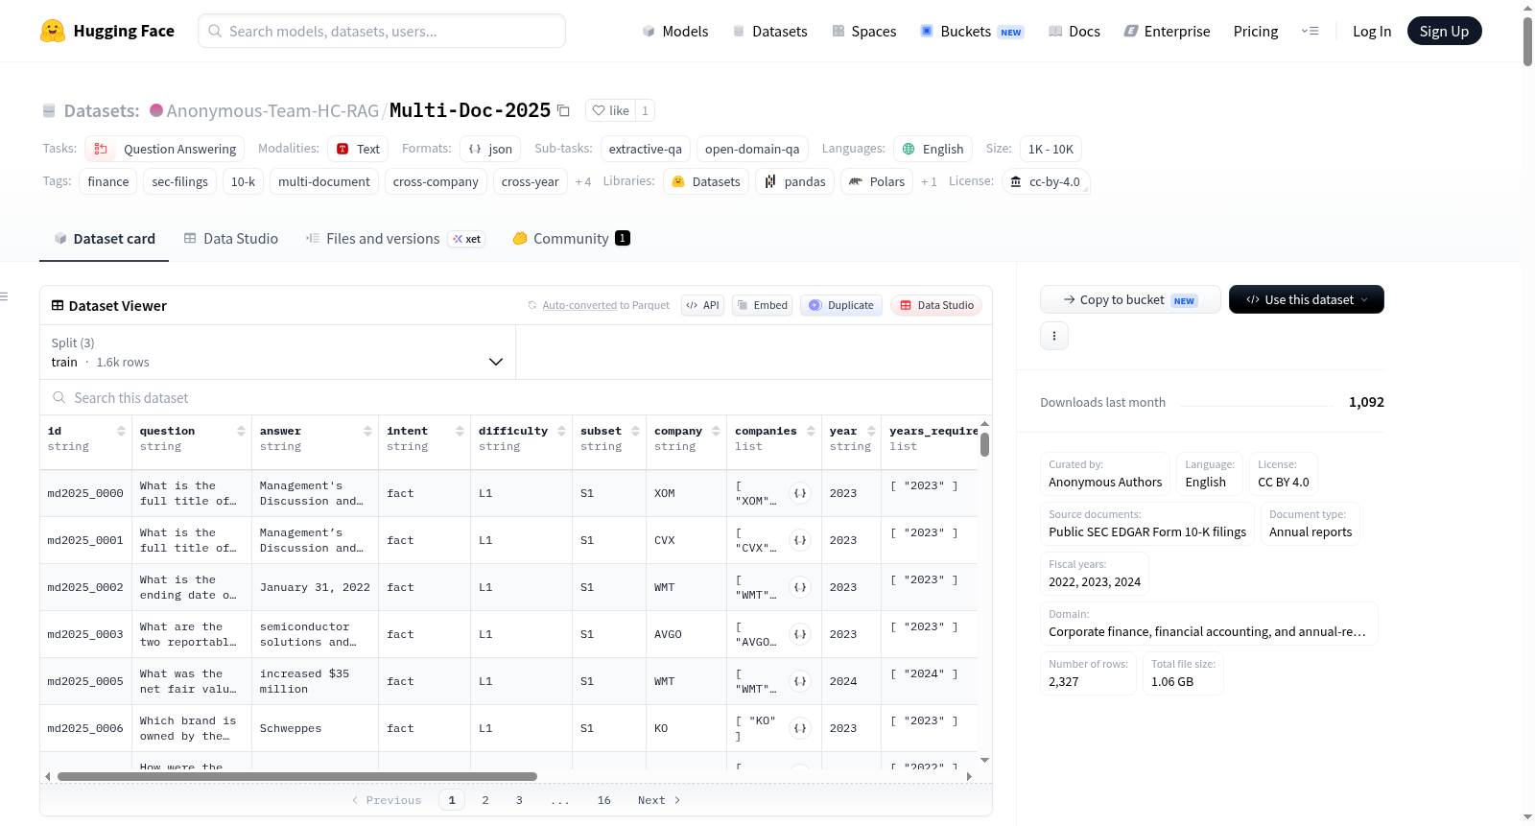Focus the Search models, datasets, users field

pyautogui.click(x=382, y=31)
